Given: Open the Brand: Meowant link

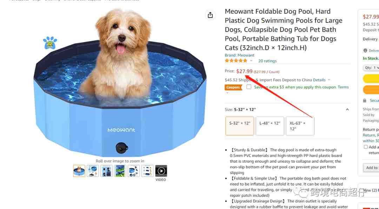Looking at the screenshot, I should pyautogui.click(x=239, y=55).
